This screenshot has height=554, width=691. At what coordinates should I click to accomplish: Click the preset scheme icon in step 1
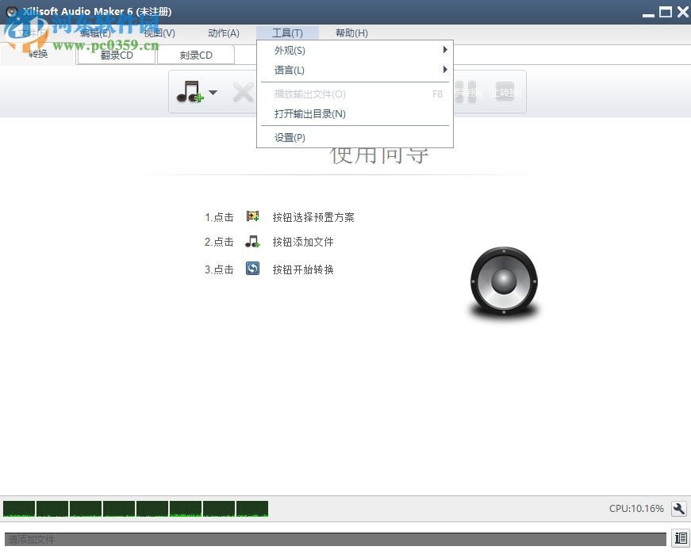[254, 216]
